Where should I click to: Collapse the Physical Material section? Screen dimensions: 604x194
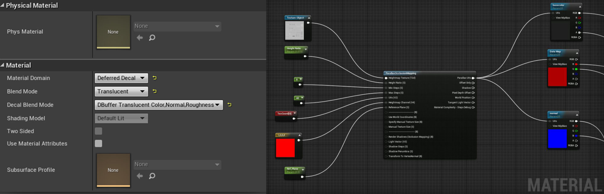pyautogui.click(x=2, y=5)
